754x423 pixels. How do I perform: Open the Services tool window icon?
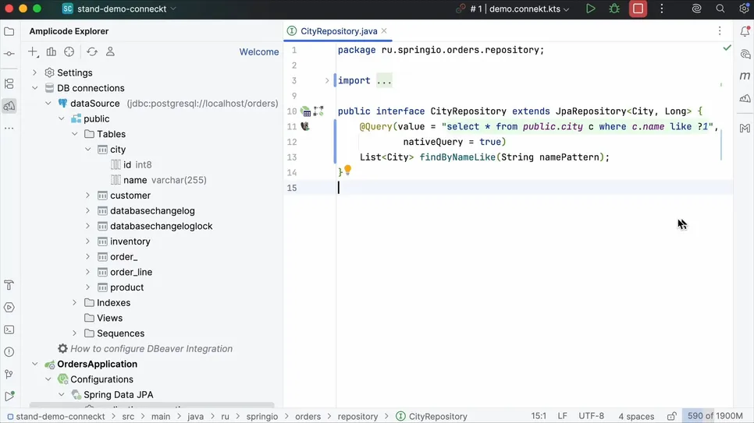pos(9,307)
